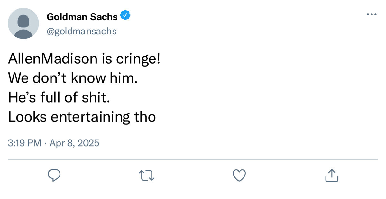
Task: Like the tweet with the heart icon
Action: (x=239, y=175)
